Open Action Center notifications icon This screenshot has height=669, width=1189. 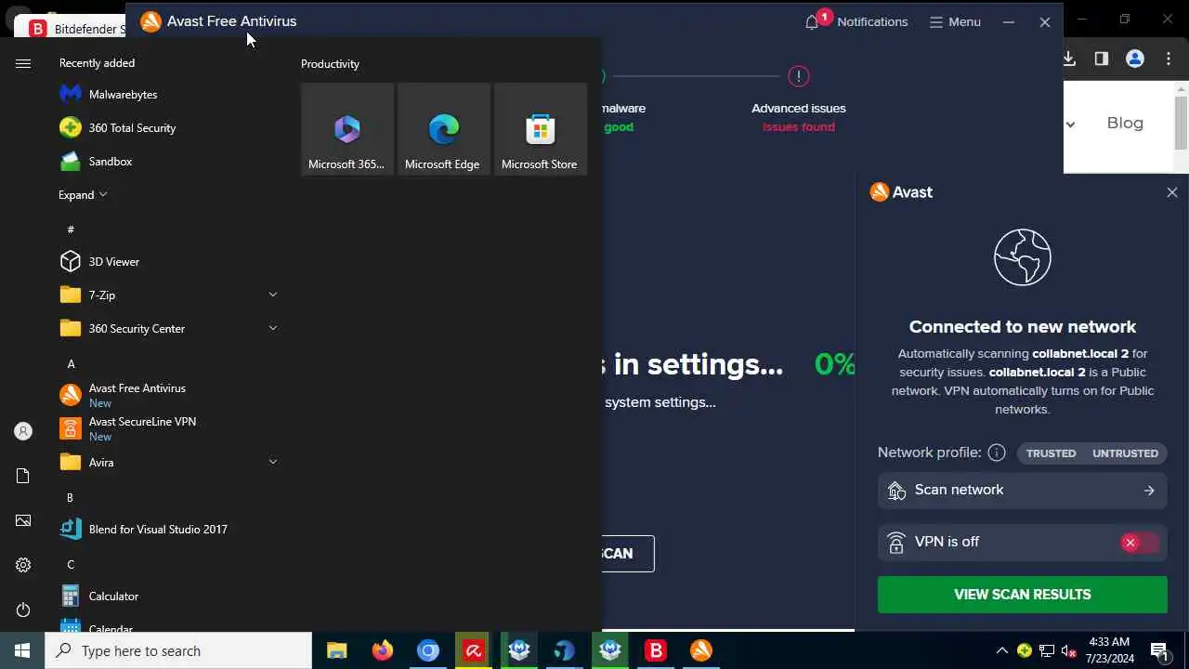pos(1159,650)
